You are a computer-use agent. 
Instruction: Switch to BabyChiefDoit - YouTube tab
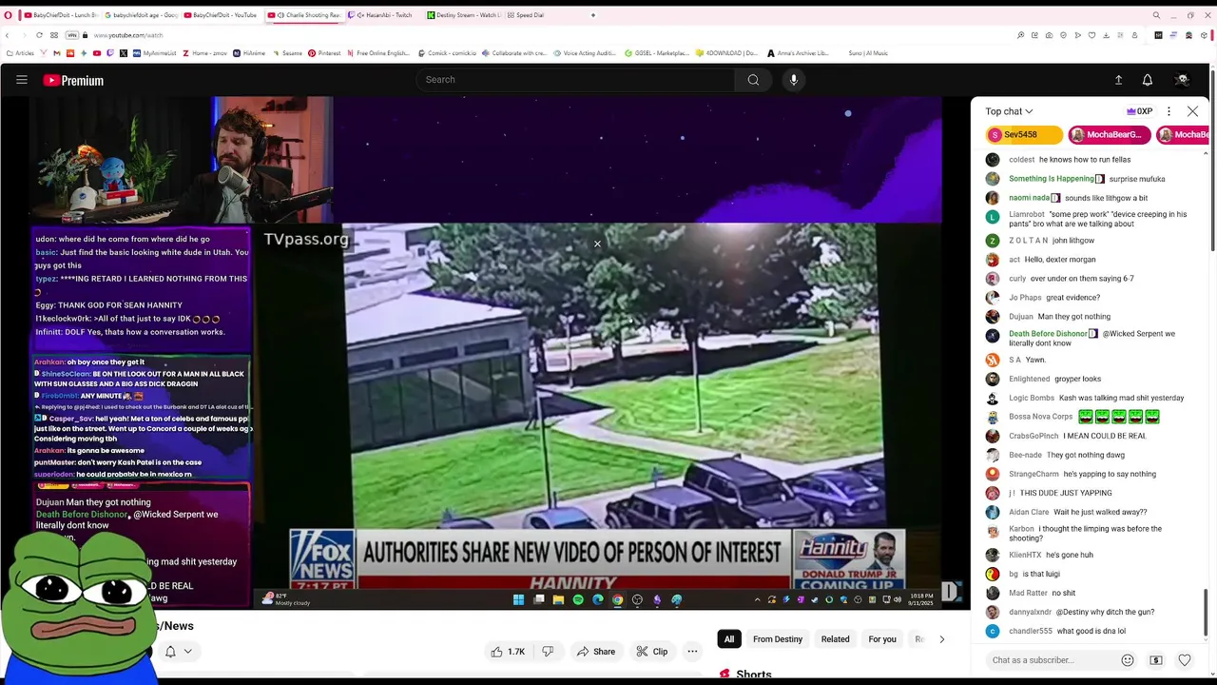coord(221,15)
